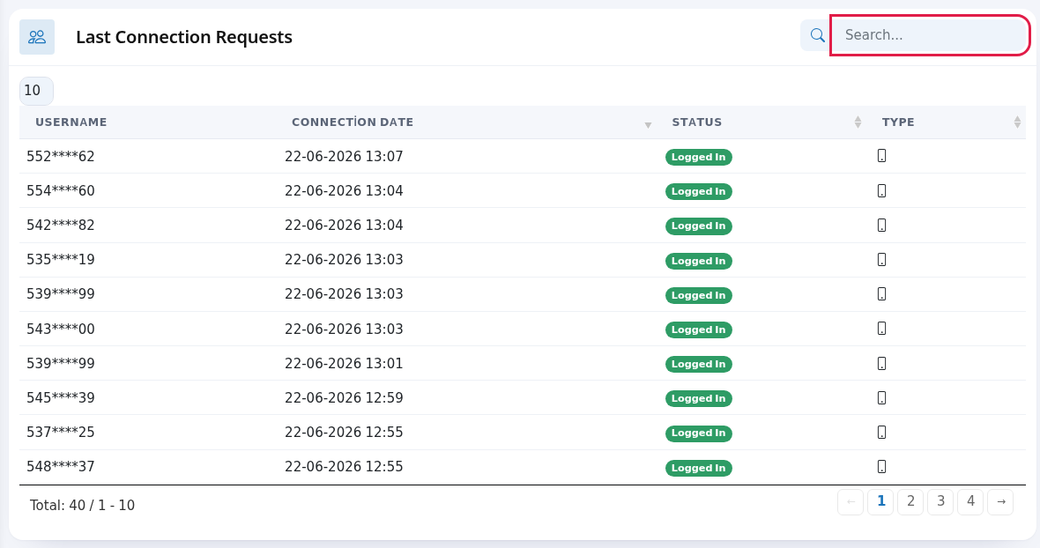This screenshot has height=548, width=1040.
Task: Click Logged In badge for 552****62
Action: point(698,157)
